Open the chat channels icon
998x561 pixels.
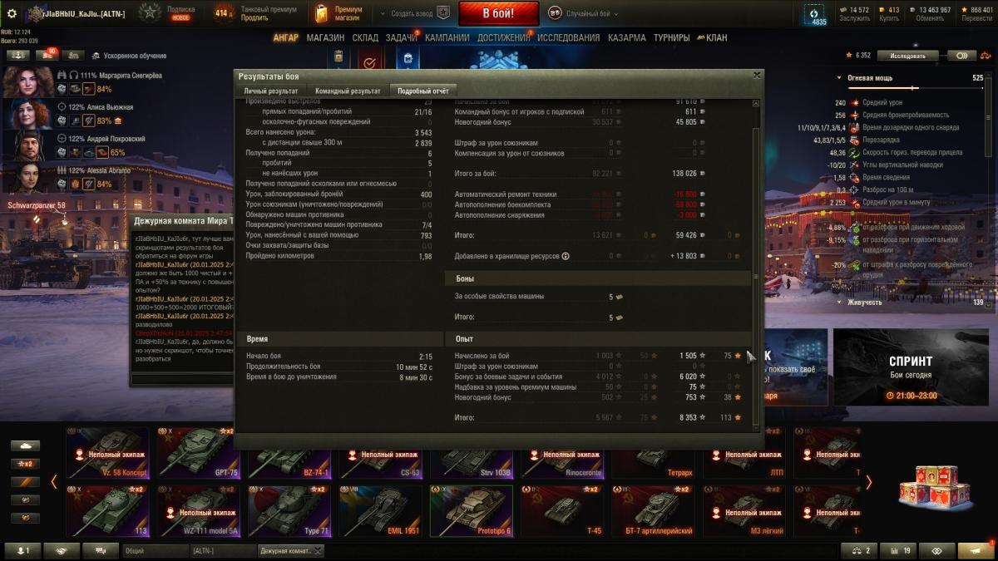click(x=101, y=550)
